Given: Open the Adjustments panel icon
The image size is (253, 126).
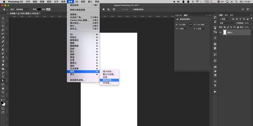Looking at the screenshot, I should coord(215,71).
